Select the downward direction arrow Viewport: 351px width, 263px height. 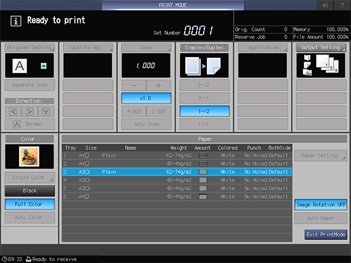point(46,111)
